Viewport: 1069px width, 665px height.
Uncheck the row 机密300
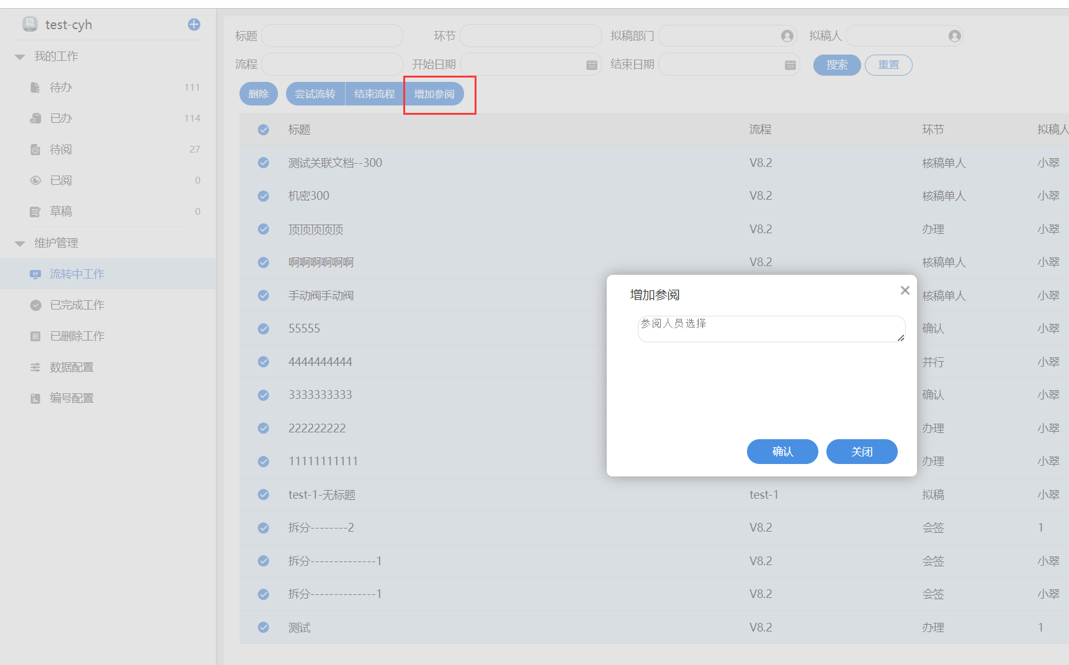coord(264,196)
